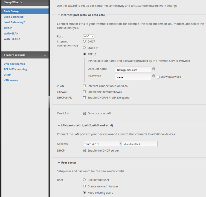Image resolution: width=206 pixels, height=197 pixels.
Task: Open the Switch setup wizard
Action: point(8,28)
